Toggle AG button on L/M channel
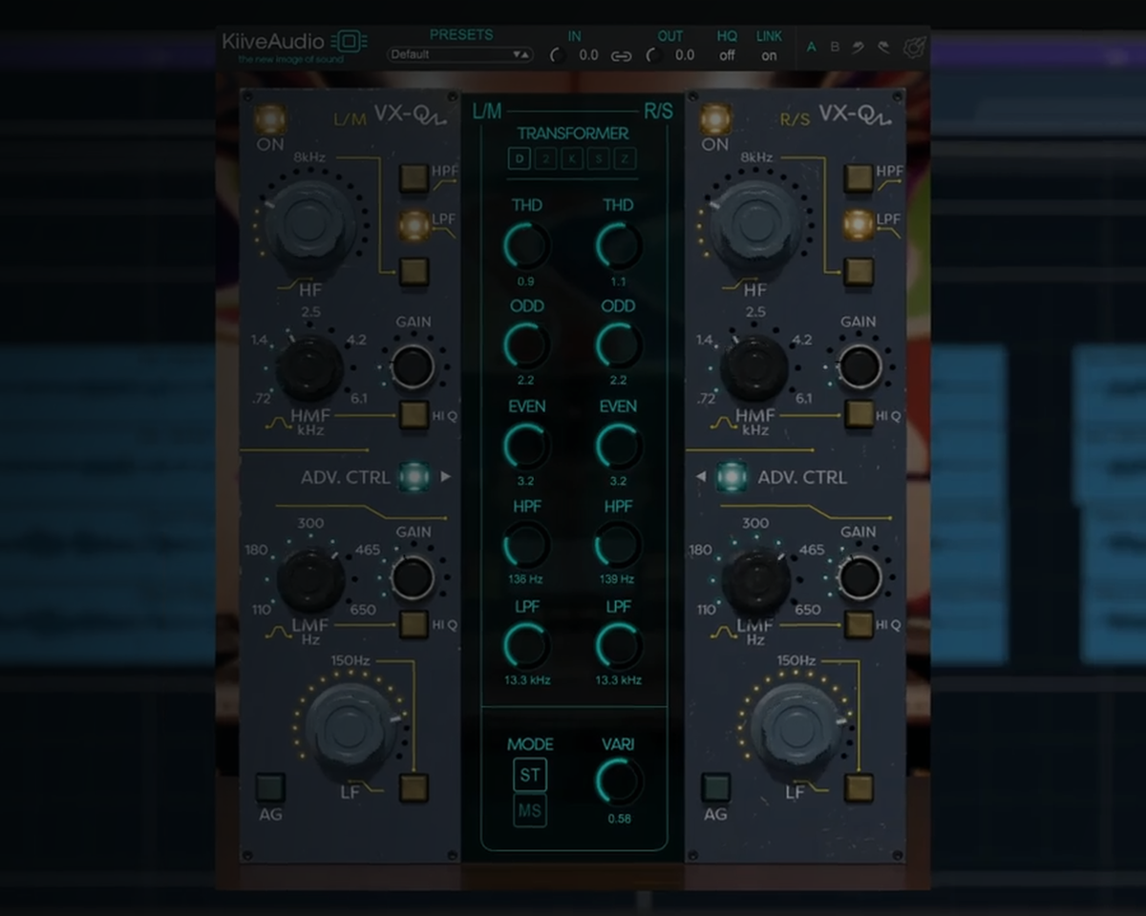Image resolution: width=1146 pixels, height=916 pixels. [270, 788]
